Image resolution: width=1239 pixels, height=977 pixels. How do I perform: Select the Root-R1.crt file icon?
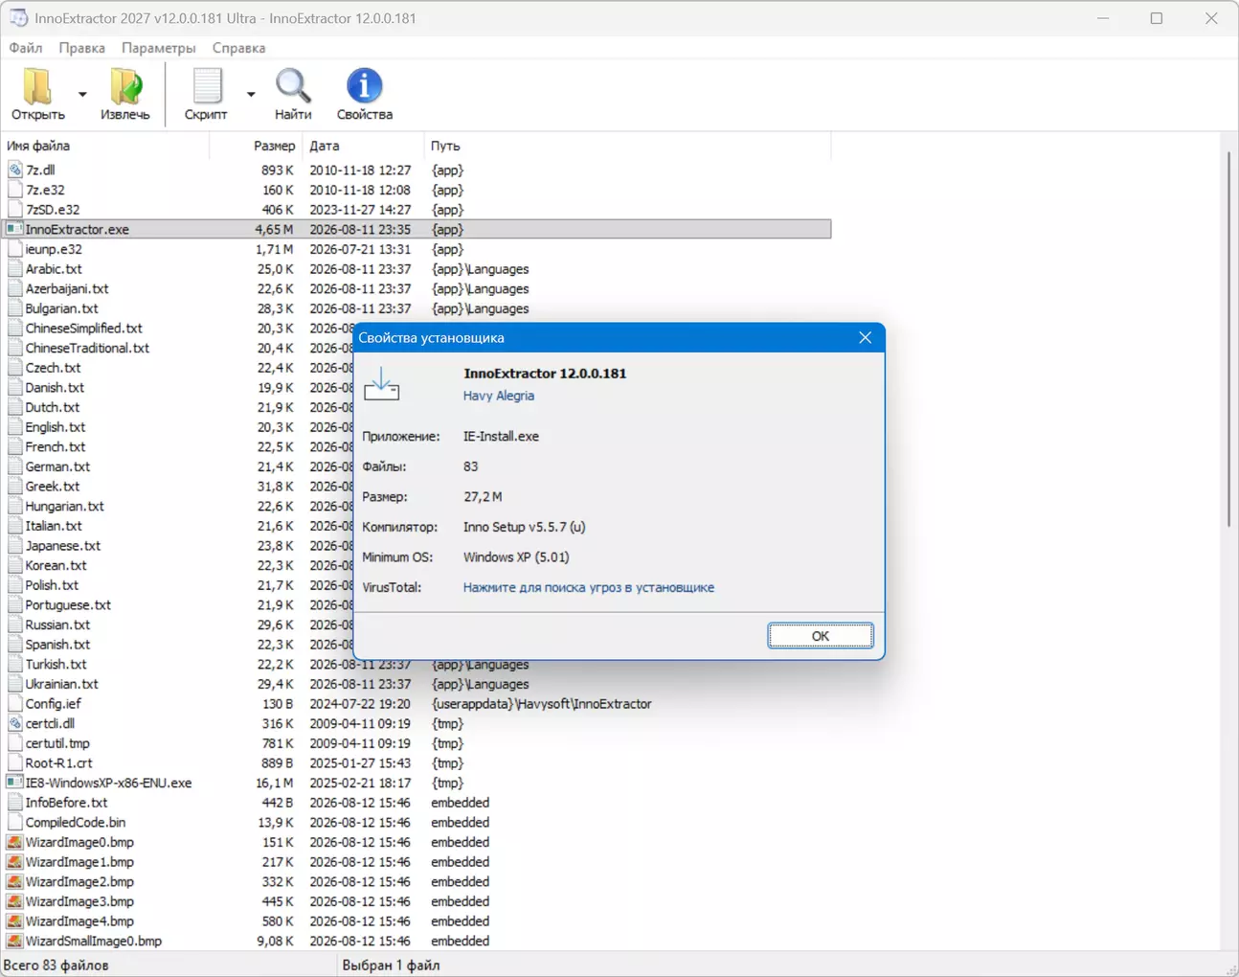point(15,763)
